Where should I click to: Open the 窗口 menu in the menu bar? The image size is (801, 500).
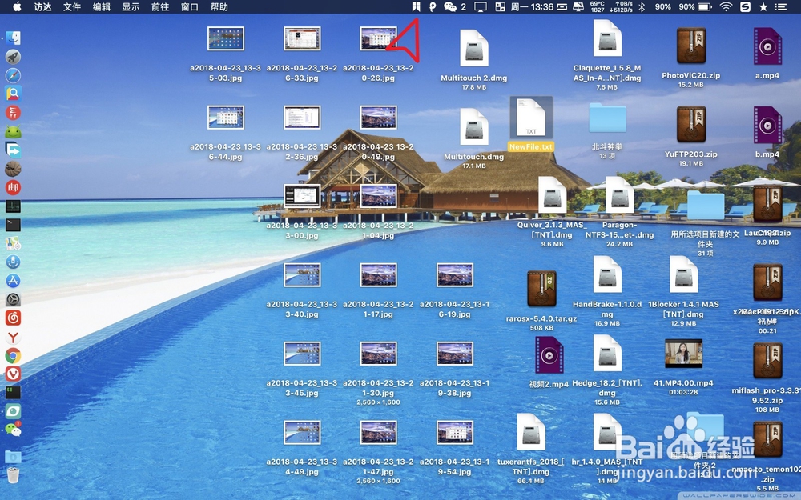(x=189, y=8)
